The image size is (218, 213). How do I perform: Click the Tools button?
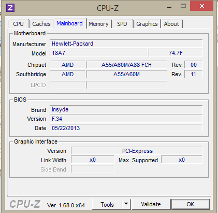(107, 204)
